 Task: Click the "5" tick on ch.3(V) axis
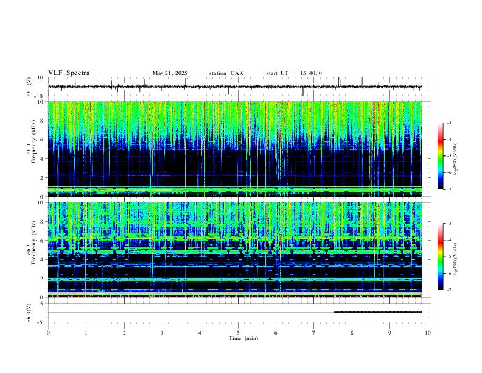[43, 304]
